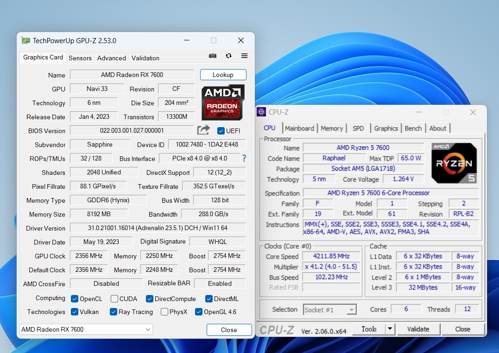
Task: Toggle the OpenGL 4.6 checkbox
Action: tap(199, 312)
